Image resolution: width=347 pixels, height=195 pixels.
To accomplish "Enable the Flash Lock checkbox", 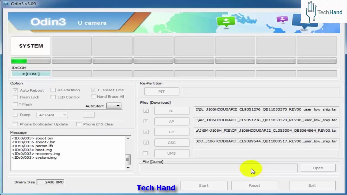I will click(x=15, y=97).
